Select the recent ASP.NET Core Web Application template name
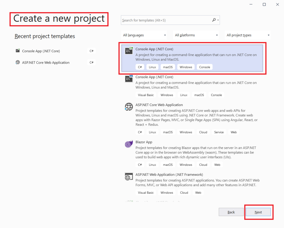 (x=46, y=63)
